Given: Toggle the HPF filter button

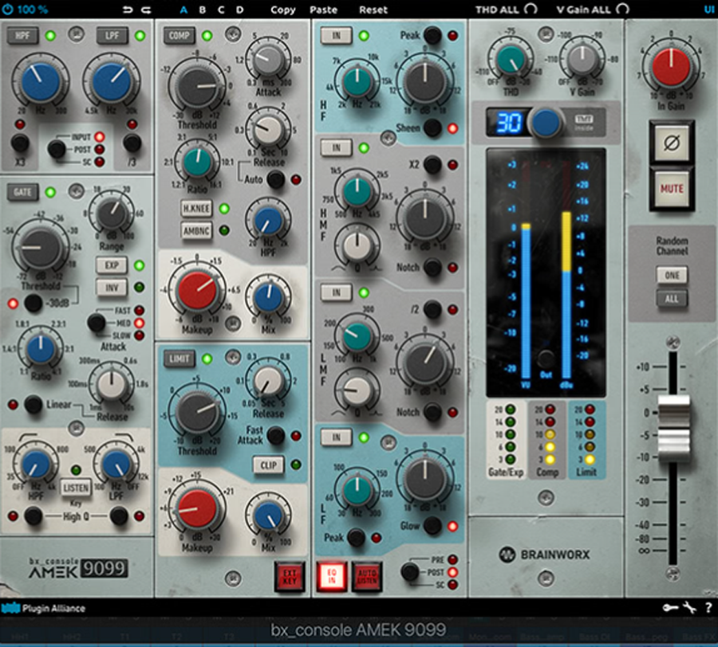Looking at the screenshot, I should point(22,35).
